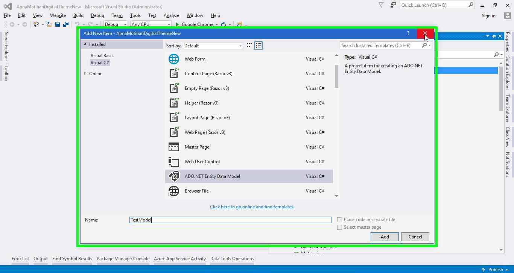Viewport: 514px width, 273px height.
Task: Open the File menu
Action: (x=7, y=15)
